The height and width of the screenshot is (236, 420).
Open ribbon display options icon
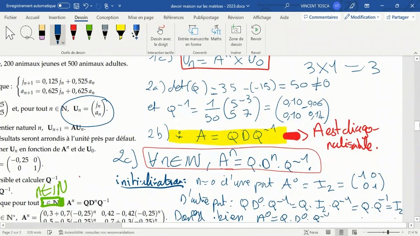click(x=367, y=6)
